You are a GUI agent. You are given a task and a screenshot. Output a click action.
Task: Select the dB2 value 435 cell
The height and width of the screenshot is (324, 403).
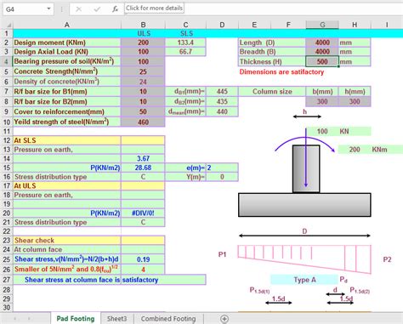(222, 101)
